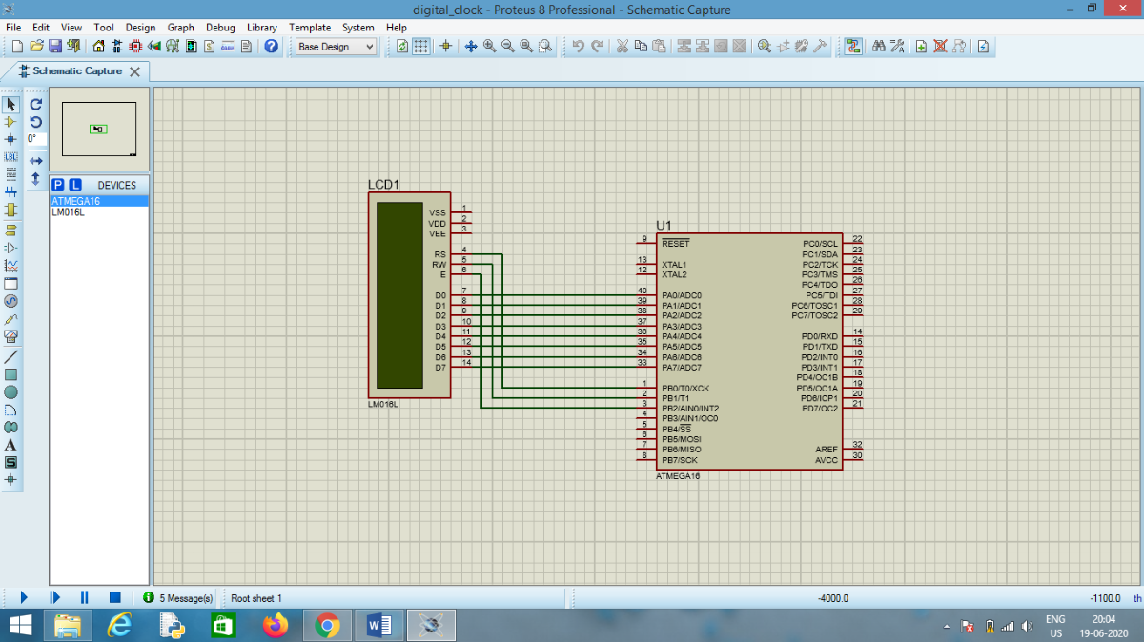Select the Selection Mode arrow tool
This screenshot has height=642, width=1144.
tap(11, 105)
